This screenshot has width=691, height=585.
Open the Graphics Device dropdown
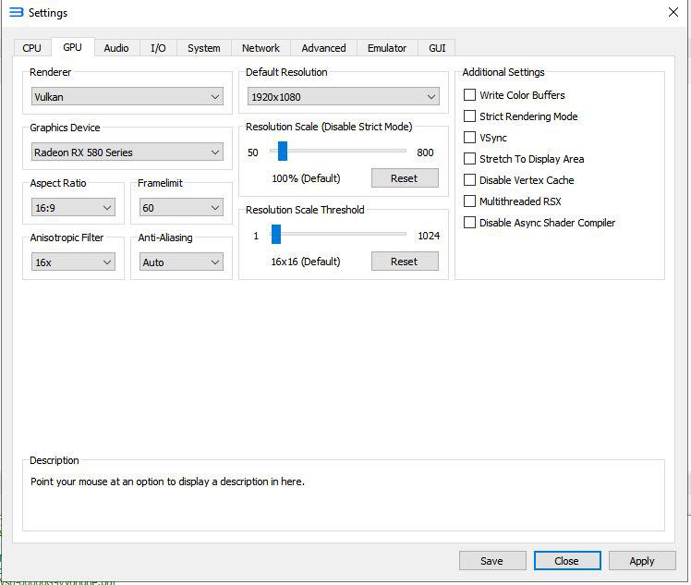pyautogui.click(x=127, y=152)
